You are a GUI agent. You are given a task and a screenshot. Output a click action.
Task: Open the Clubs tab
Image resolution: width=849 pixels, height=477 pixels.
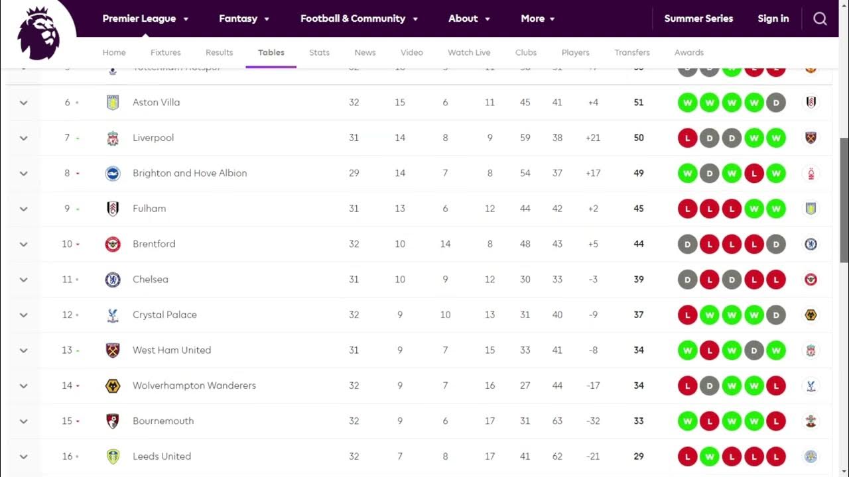tap(526, 52)
